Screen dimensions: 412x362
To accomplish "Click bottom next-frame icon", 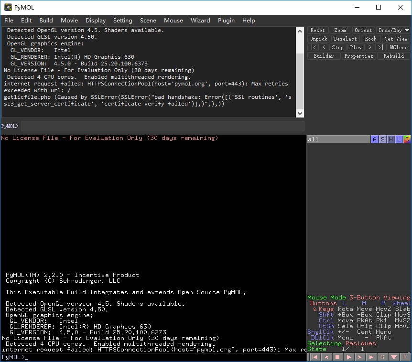I will [x=360, y=357].
